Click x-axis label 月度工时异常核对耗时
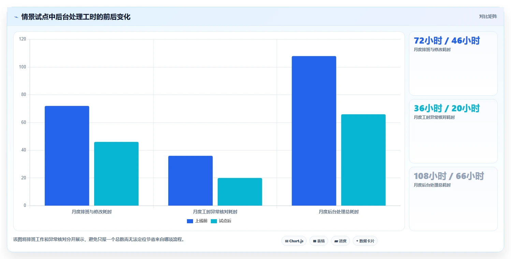This screenshot has height=259, width=511. point(215,212)
